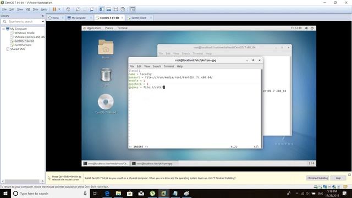
Task: Select Windows 10 x64 in the Library
Action: pyautogui.click(x=24, y=33)
